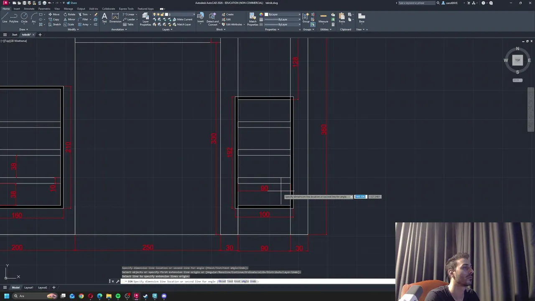Activate the Scale command

pyautogui.click(x=69, y=24)
